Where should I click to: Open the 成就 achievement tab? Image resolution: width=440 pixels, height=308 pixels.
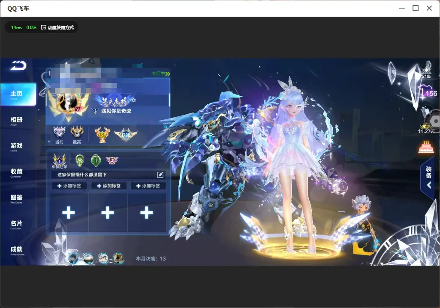(17, 250)
